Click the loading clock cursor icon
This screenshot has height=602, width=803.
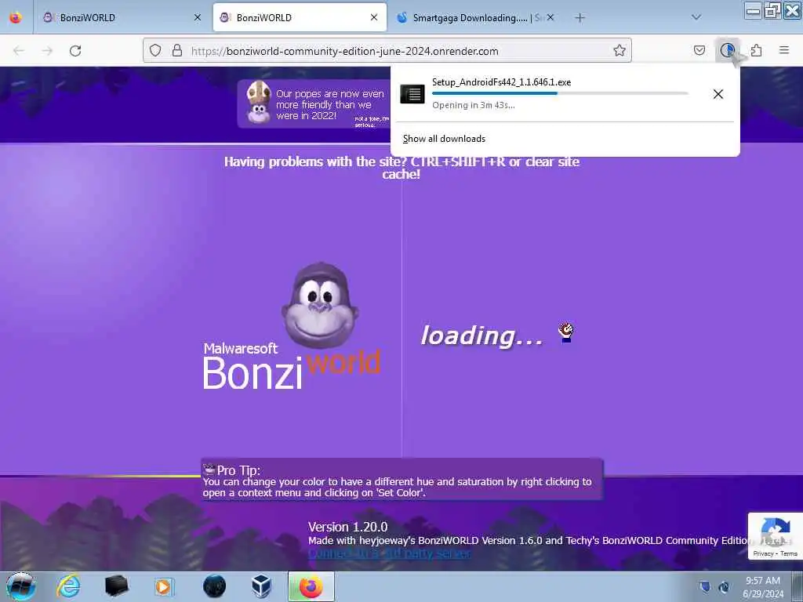pyautogui.click(x=566, y=332)
